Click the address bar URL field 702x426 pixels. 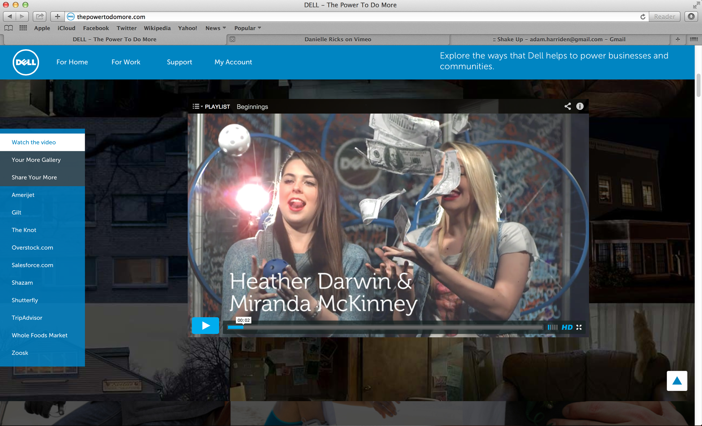point(356,17)
